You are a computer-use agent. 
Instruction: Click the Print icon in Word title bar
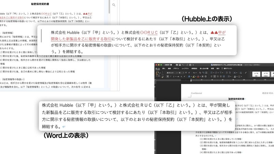point(190,65)
